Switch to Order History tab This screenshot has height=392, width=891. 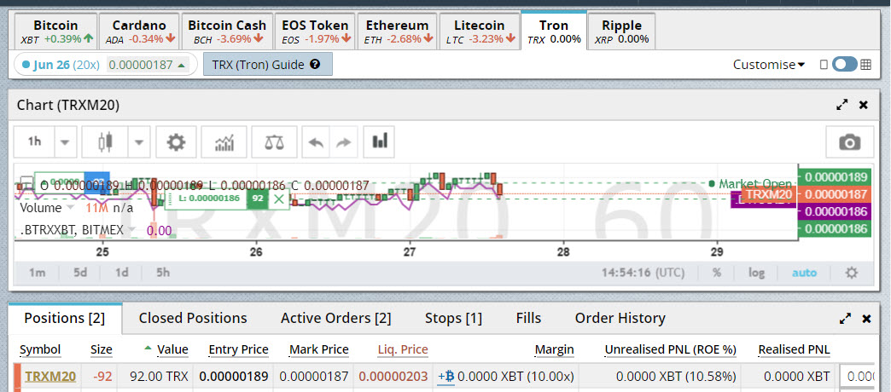point(620,318)
